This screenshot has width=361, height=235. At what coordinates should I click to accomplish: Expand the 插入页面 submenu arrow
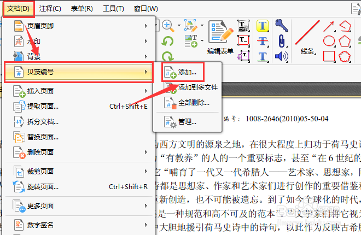click(x=145, y=91)
